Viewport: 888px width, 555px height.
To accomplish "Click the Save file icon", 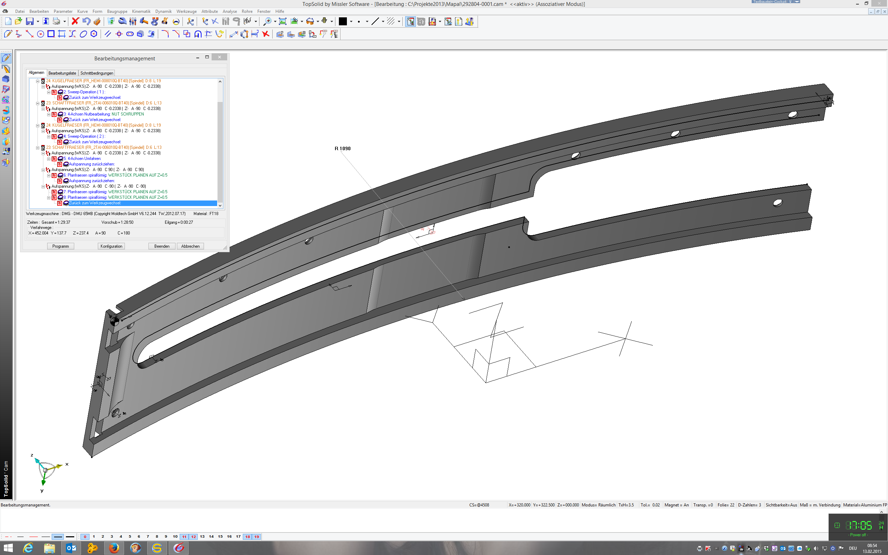I will pyautogui.click(x=30, y=21).
